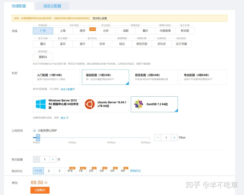The width and height of the screenshot is (244, 195).
Task: Switch to the 快速配置 tab
Action: (19, 6)
